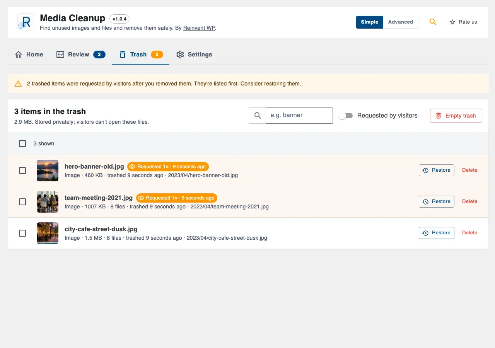This screenshot has height=348, width=495.
Task: Toggle the Requested by visitors switch
Action: point(346,116)
